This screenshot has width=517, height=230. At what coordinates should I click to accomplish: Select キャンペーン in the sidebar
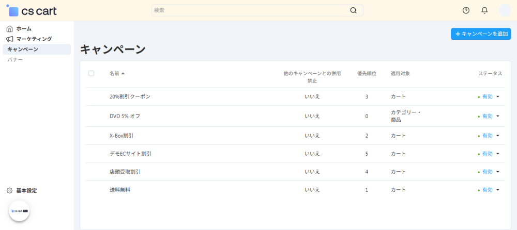23,50
